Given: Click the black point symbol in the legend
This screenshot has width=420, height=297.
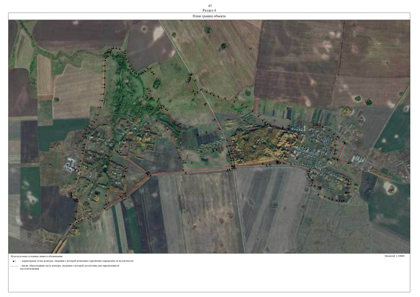Looking at the screenshot, I should tap(14, 261).
